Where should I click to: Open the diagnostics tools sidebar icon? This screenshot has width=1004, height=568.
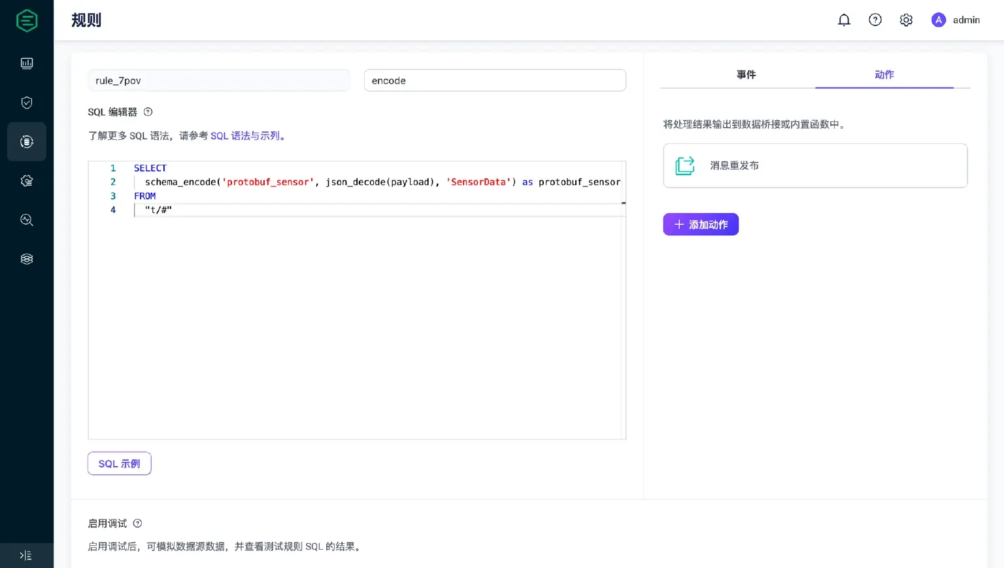pos(27,220)
